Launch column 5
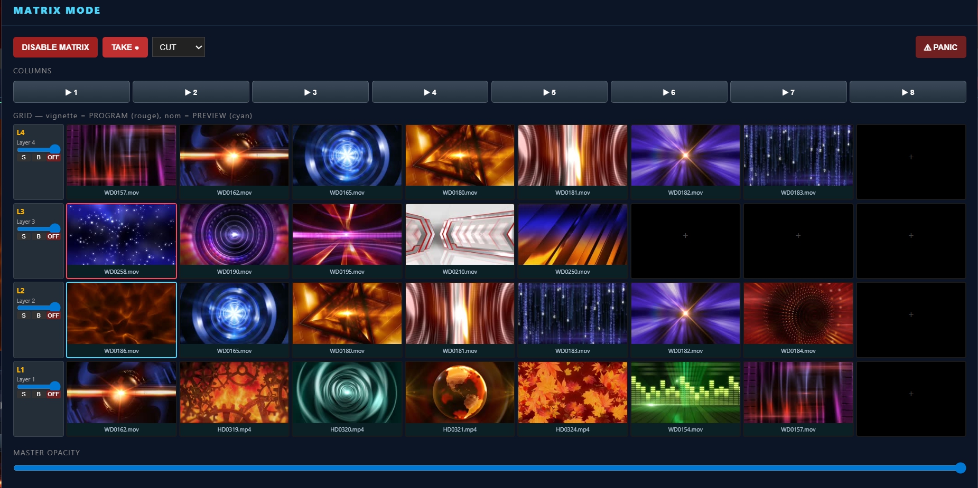This screenshot has height=488, width=978. coord(549,92)
